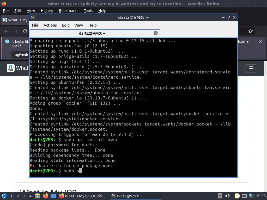Open Firefox Bookmarks menu
The height and width of the screenshot is (200, 267).
point(69,11)
